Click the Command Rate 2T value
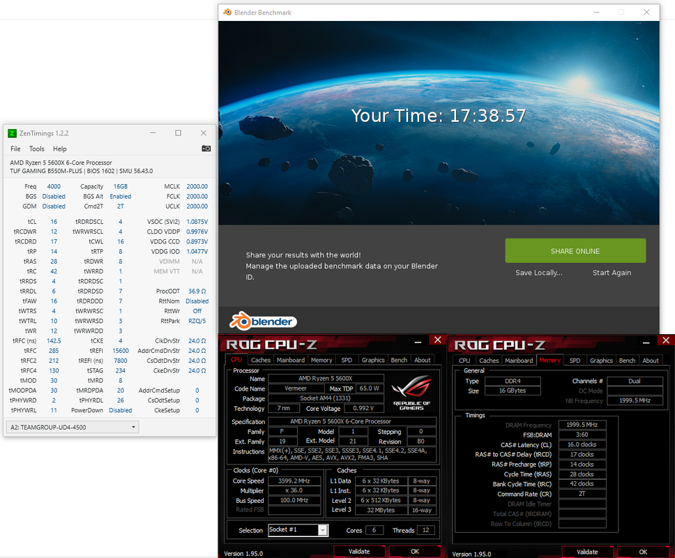The height and width of the screenshot is (558, 675). pos(582,494)
